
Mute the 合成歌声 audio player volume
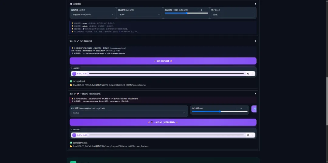click(248, 74)
